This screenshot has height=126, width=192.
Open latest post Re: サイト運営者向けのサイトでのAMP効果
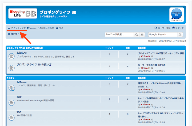tap(161, 100)
